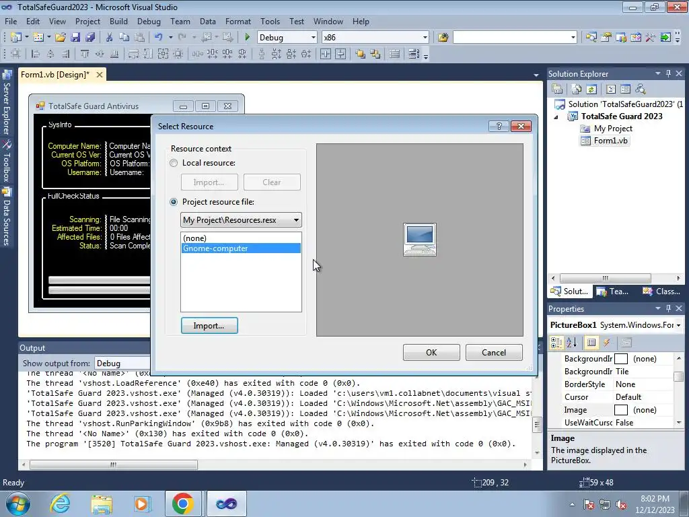
Task: Open Solution Explorer via main toolbar icon
Action: tap(591, 38)
